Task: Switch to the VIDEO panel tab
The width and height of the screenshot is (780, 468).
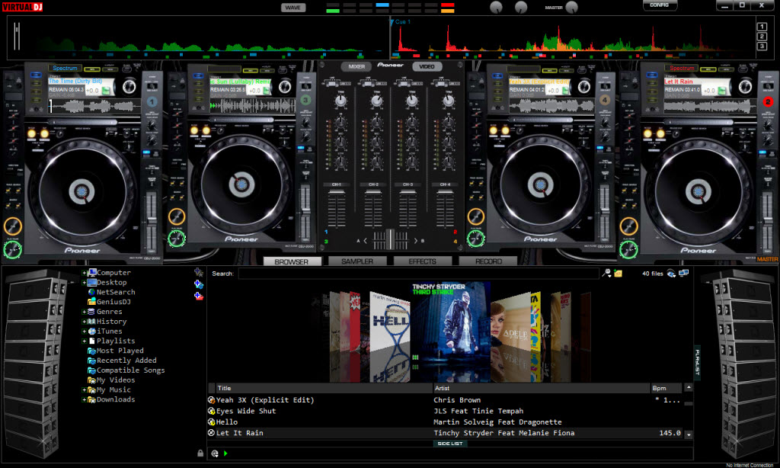Action: 427,67
